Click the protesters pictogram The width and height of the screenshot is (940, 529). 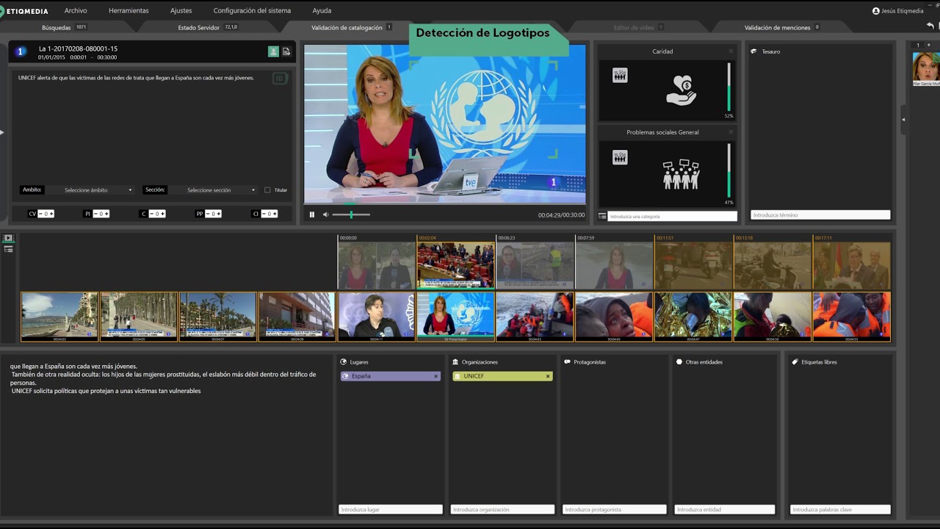click(681, 174)
